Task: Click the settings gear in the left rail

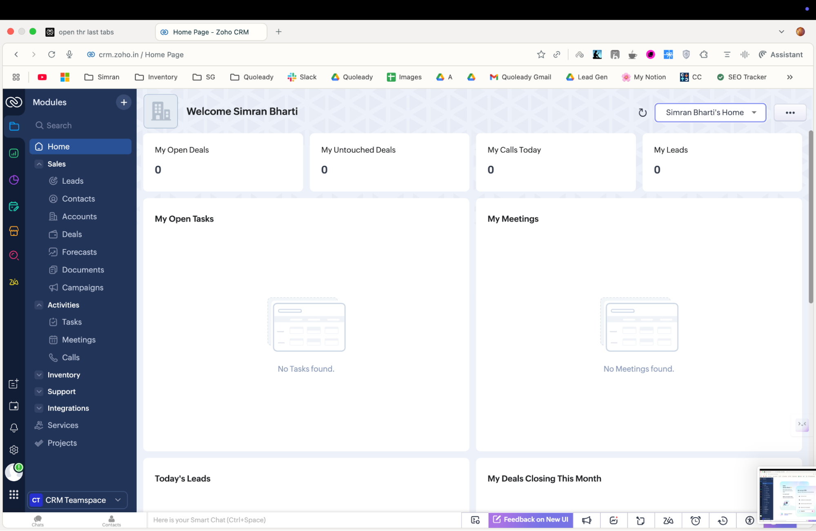Action: tap(14, 450)
